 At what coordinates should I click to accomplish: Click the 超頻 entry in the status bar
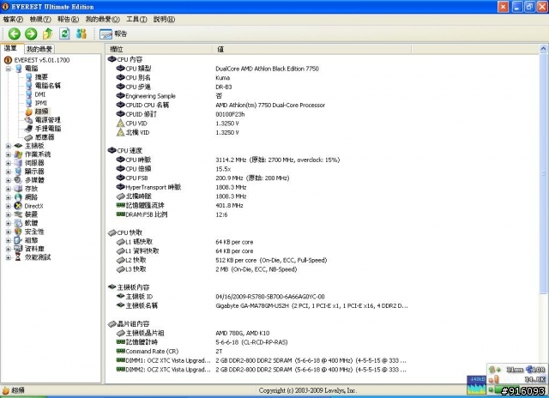[14, 390]
